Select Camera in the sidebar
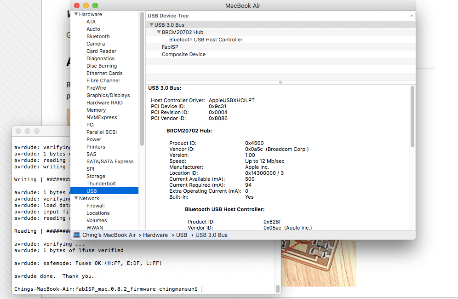Image resolution: width=458 pixels, height=299 pixels. [x=96, y=44]
